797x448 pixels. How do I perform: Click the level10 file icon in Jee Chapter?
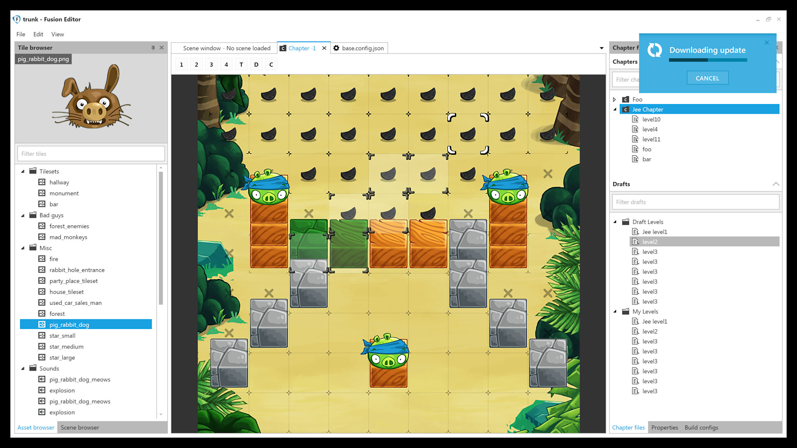(635, 119)
